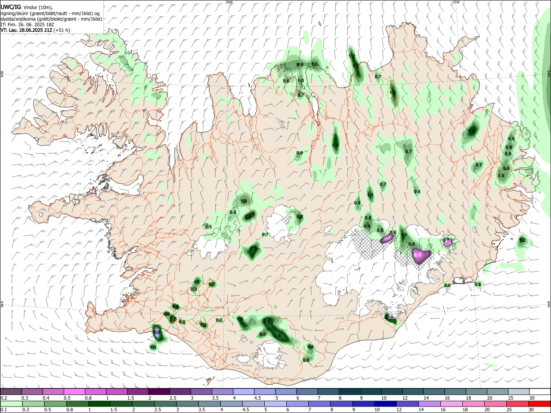Choose the lavender 14 mm rain swatch

coord(430,404)
